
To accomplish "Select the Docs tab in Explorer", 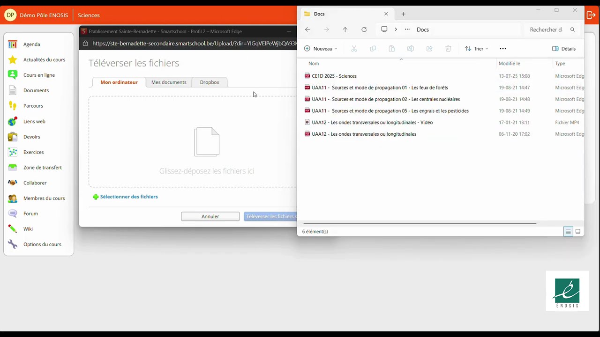I will (x=346, y=14).
